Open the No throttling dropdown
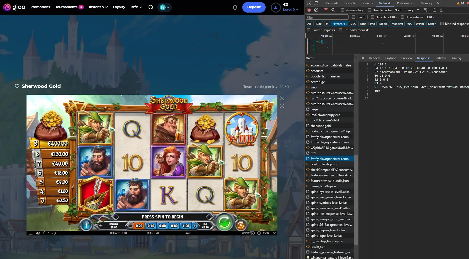Image resolution: width=469 pixels, height=259 pixels. 407,10
